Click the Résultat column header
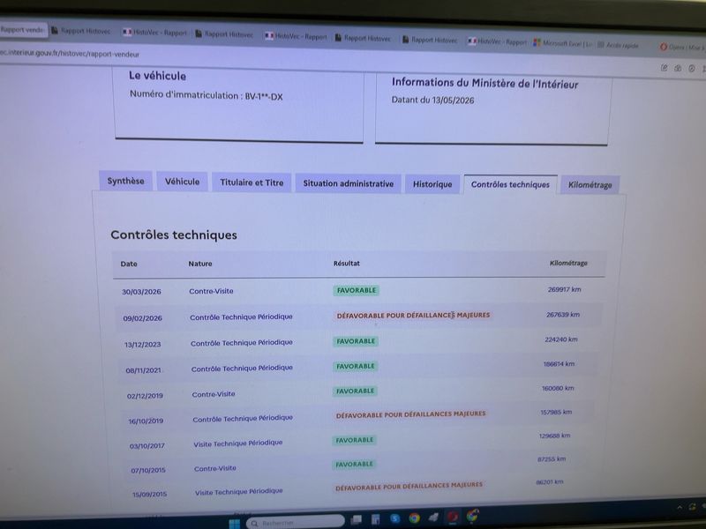Image resolution: width=706 pixels, height=529 pixels. [346, 263]
